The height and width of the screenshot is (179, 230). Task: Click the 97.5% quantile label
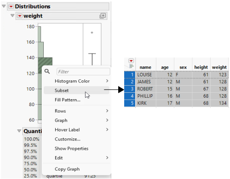(30, 151)
